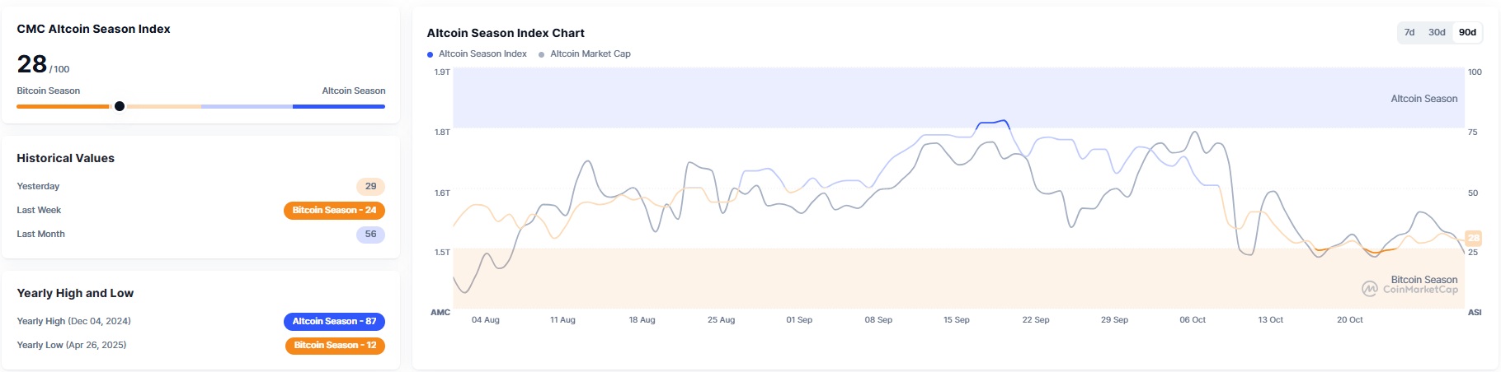1501x372 pixels.
Task: Click the 06 Oct date axis label
Action: [1192, 320]
